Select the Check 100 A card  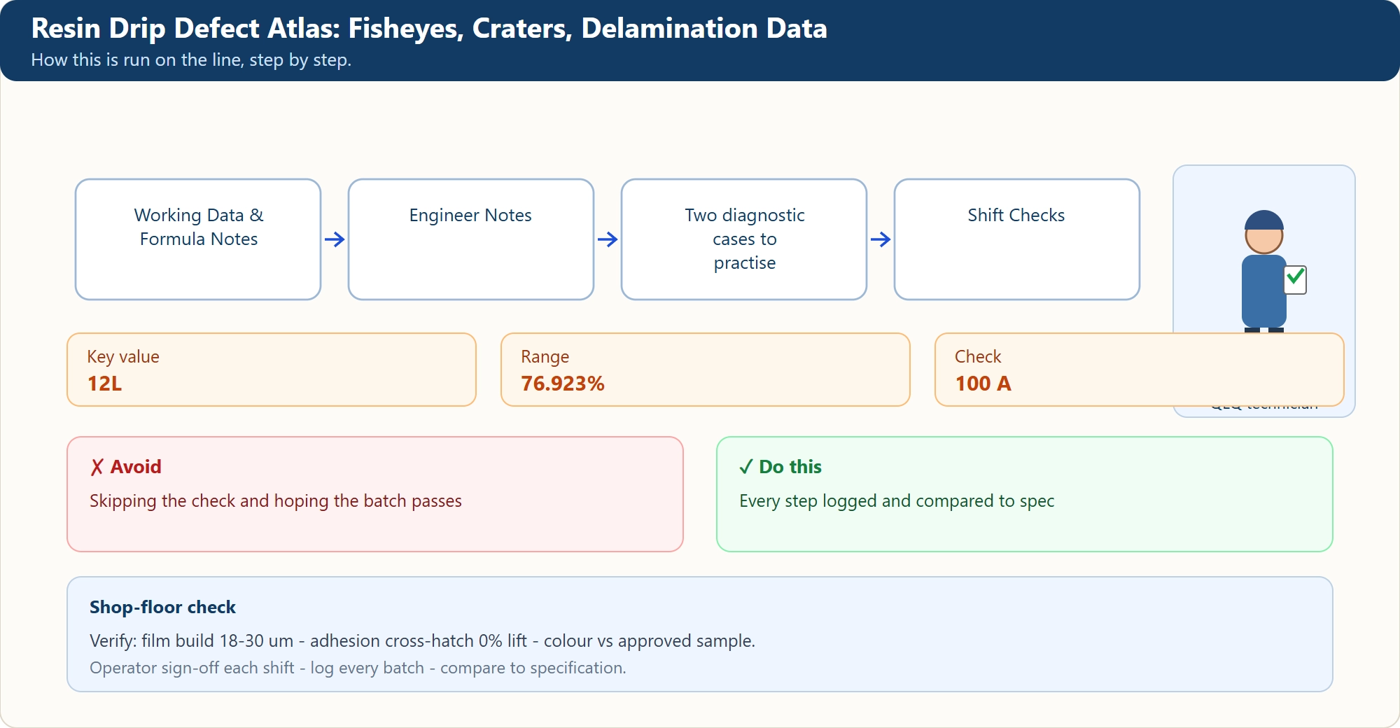[1140, 370]
